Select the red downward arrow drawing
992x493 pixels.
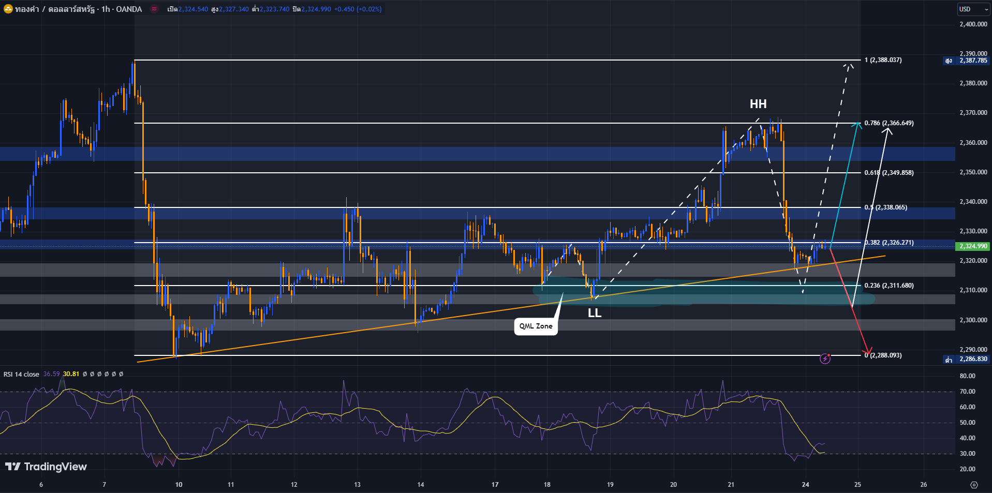point(849,301)
